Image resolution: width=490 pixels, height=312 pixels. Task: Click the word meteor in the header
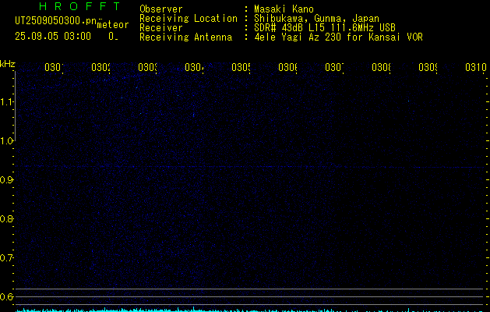pos(113,25)
